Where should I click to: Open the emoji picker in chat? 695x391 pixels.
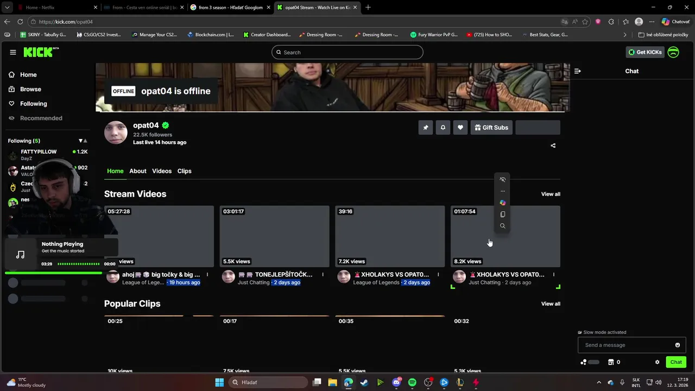click(678, 345)
